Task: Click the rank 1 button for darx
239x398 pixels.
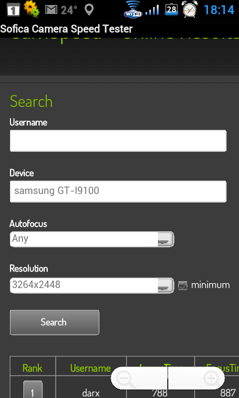Action: click(x=33, y=390)
